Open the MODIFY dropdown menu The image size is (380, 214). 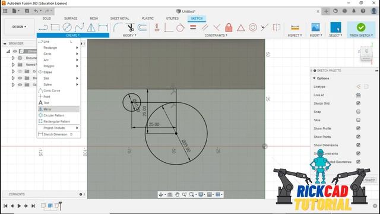[129, 36]
